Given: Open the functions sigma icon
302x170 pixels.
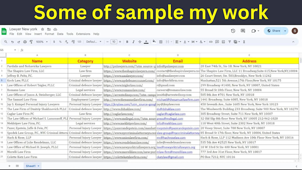Looking at the screenshot, I should click(244, 42).
